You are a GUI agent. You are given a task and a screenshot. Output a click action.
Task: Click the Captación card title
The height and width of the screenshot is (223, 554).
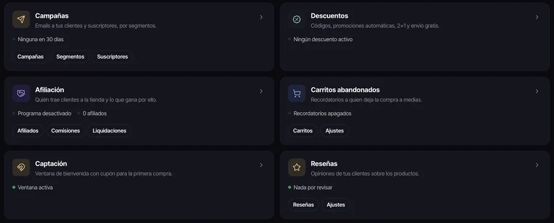click(51, 164)
